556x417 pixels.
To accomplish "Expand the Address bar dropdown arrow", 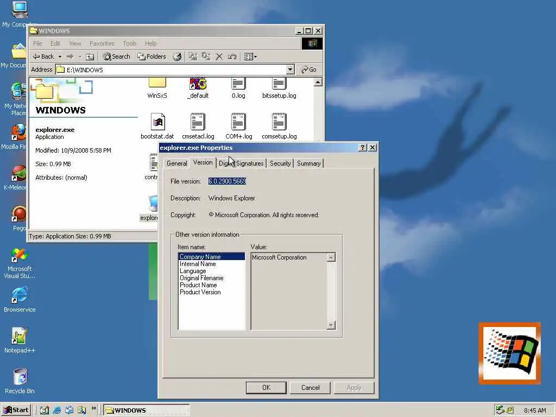I will [x=290, y=69].
